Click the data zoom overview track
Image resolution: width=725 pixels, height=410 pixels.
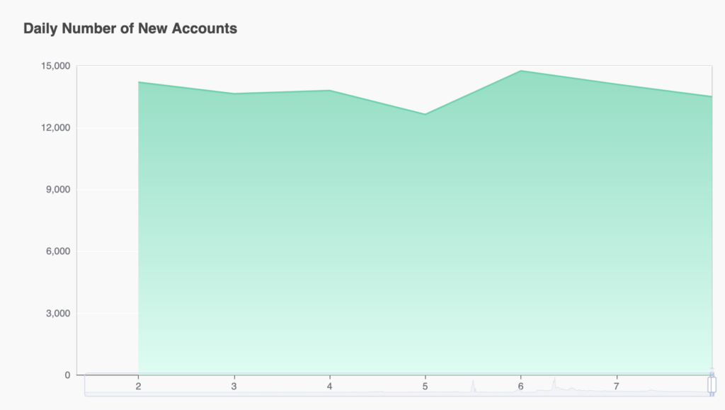(398, 385)
